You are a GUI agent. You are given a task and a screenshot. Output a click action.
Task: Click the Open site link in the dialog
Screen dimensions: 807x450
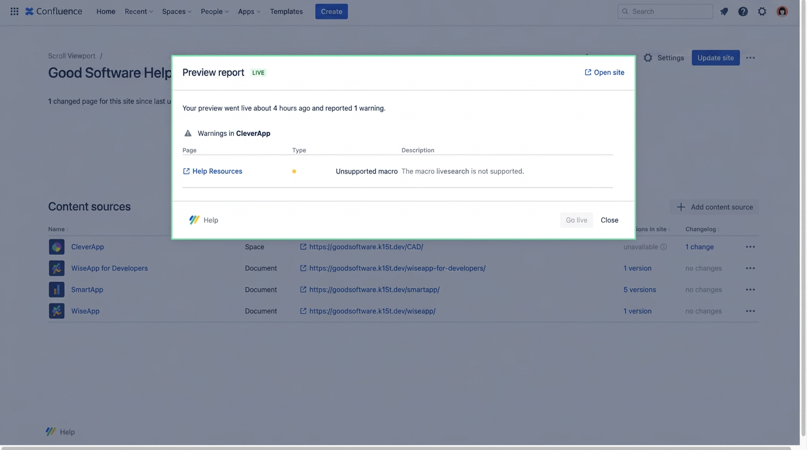coord(604,72)
